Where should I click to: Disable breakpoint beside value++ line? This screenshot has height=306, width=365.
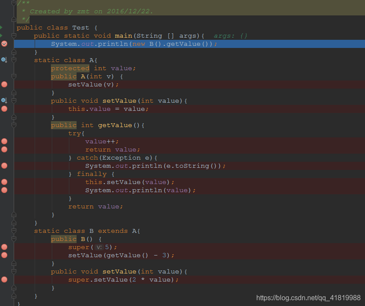pos(4,141)
